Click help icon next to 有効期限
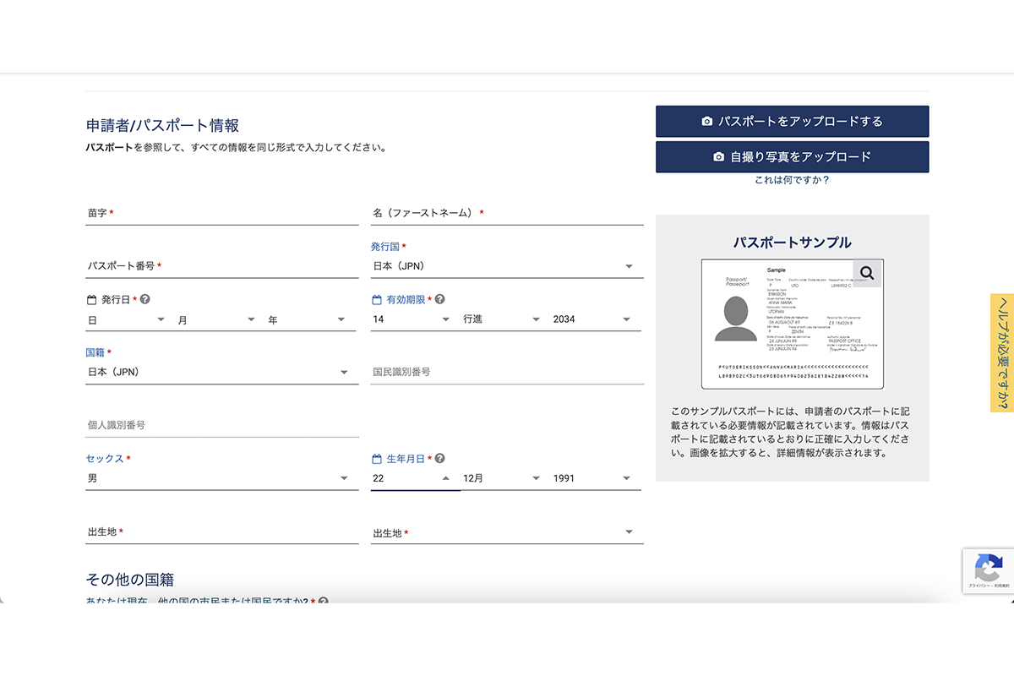The width and height of the screenshot is (1014, 676). pos(439,299)
